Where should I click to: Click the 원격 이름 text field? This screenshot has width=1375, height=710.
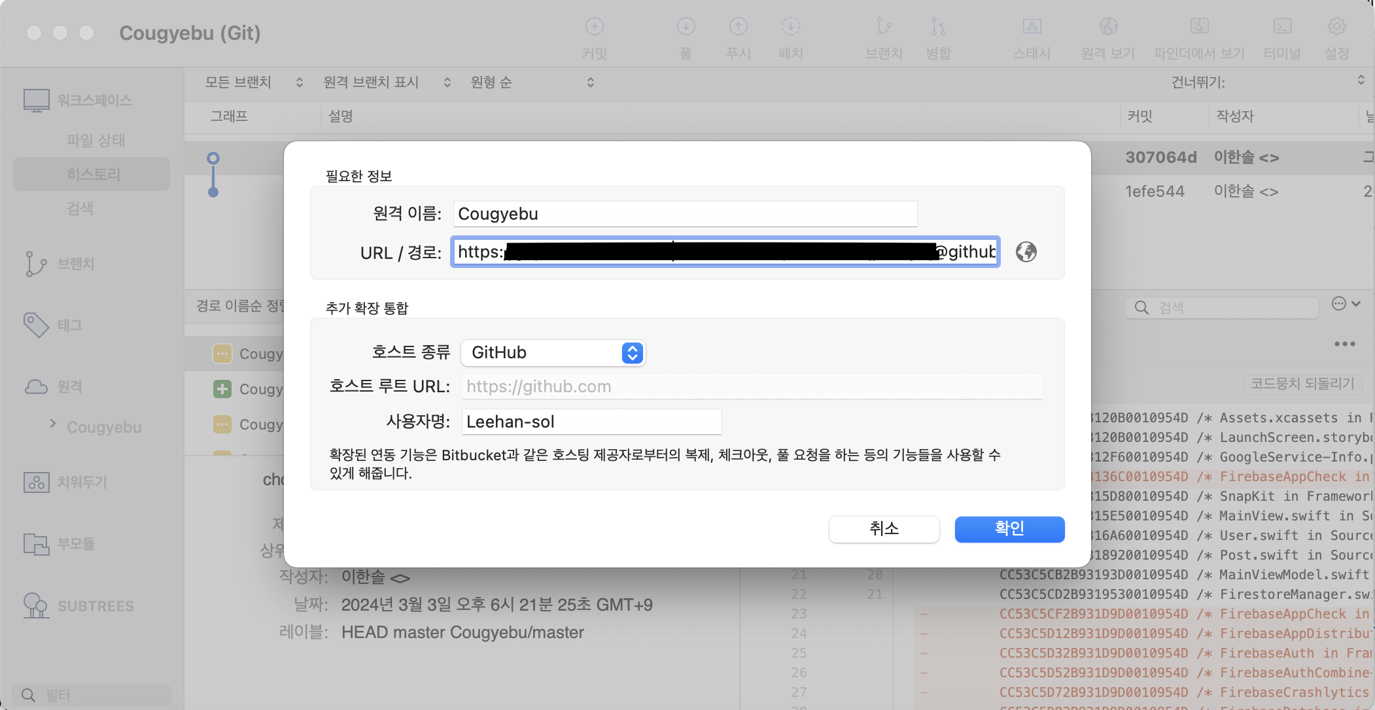(684, 214)
